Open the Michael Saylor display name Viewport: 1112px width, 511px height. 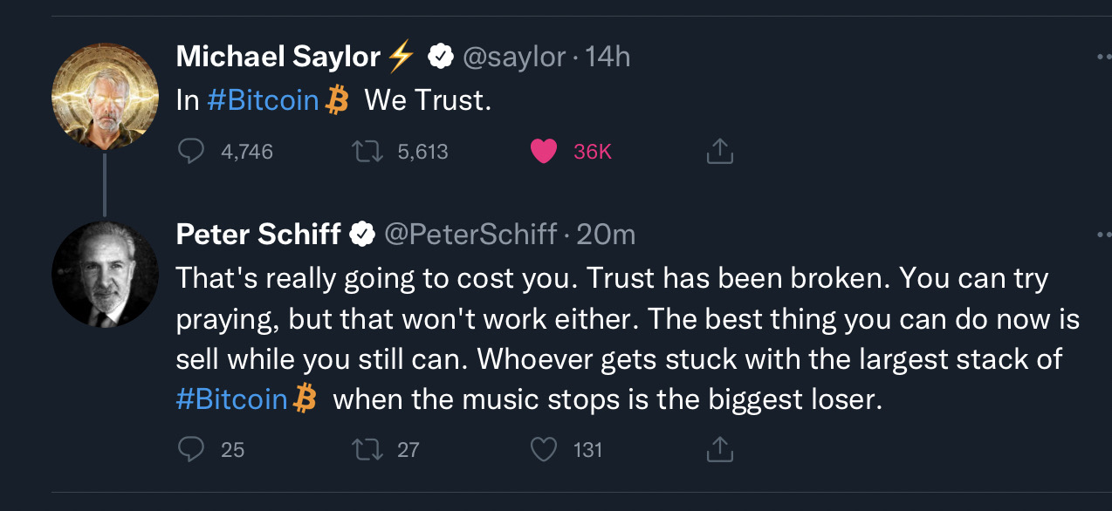(x=278, y=58)
